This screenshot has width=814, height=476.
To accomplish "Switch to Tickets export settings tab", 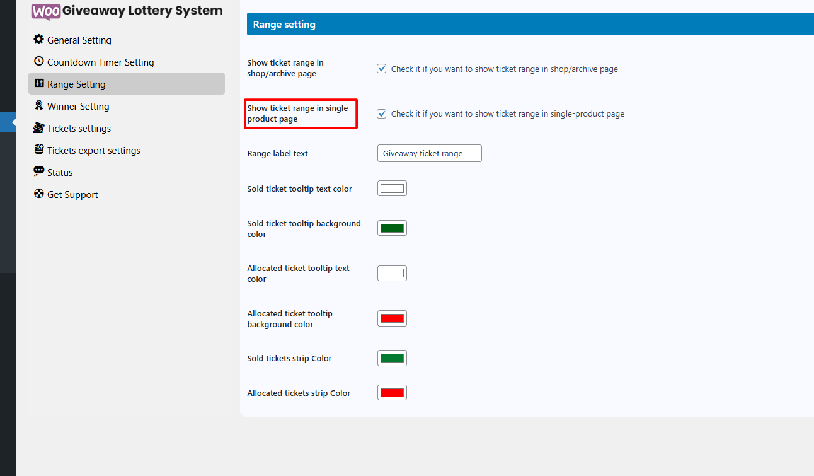I will [93, 150].
